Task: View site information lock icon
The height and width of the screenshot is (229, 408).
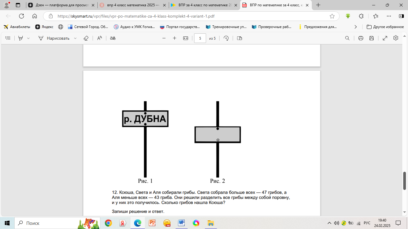Action: (50, 16)
